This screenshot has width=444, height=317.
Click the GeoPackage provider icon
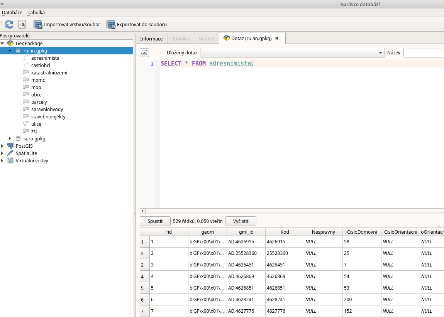click(10, 43)
